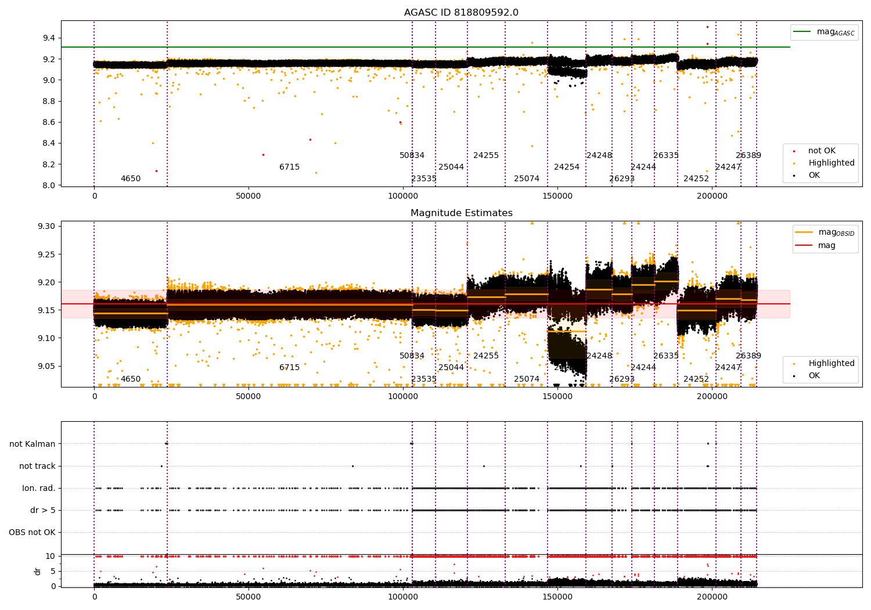Click OBSID label 24252 in the middle plot
The image size is (871, 610).
(696, 379)
